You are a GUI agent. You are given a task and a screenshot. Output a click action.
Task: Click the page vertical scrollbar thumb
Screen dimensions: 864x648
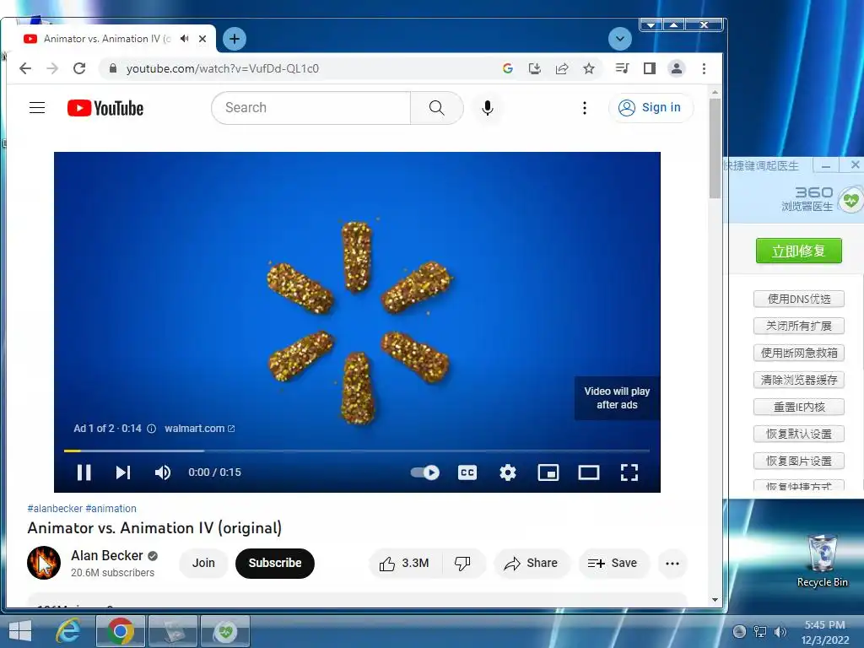coord(715,148)
